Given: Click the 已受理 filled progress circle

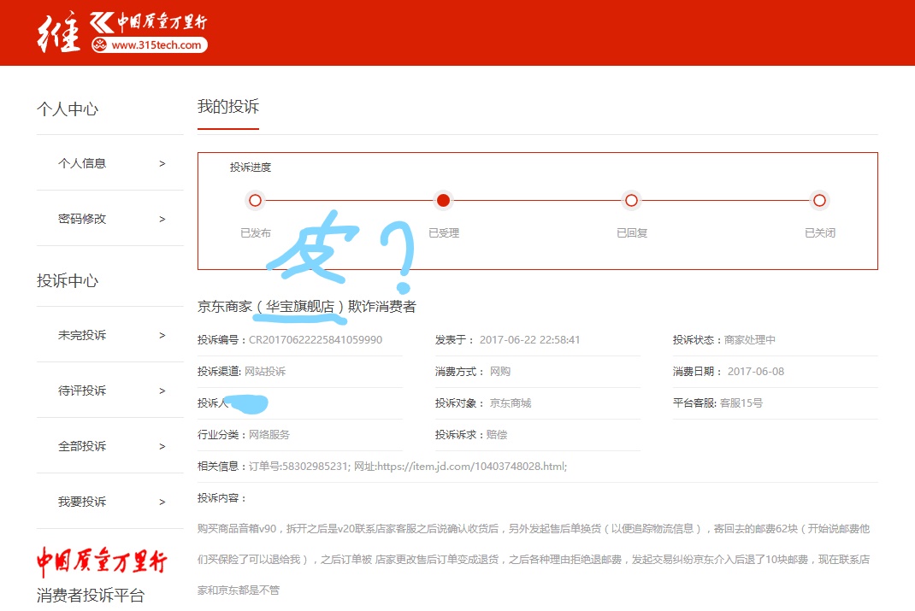Looking at the screenshot, I should click(444, 201).
